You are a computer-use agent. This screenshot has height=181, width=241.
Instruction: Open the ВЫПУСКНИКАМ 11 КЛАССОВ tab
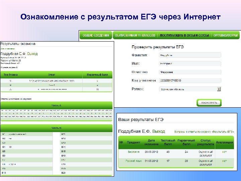coord(135,35)
